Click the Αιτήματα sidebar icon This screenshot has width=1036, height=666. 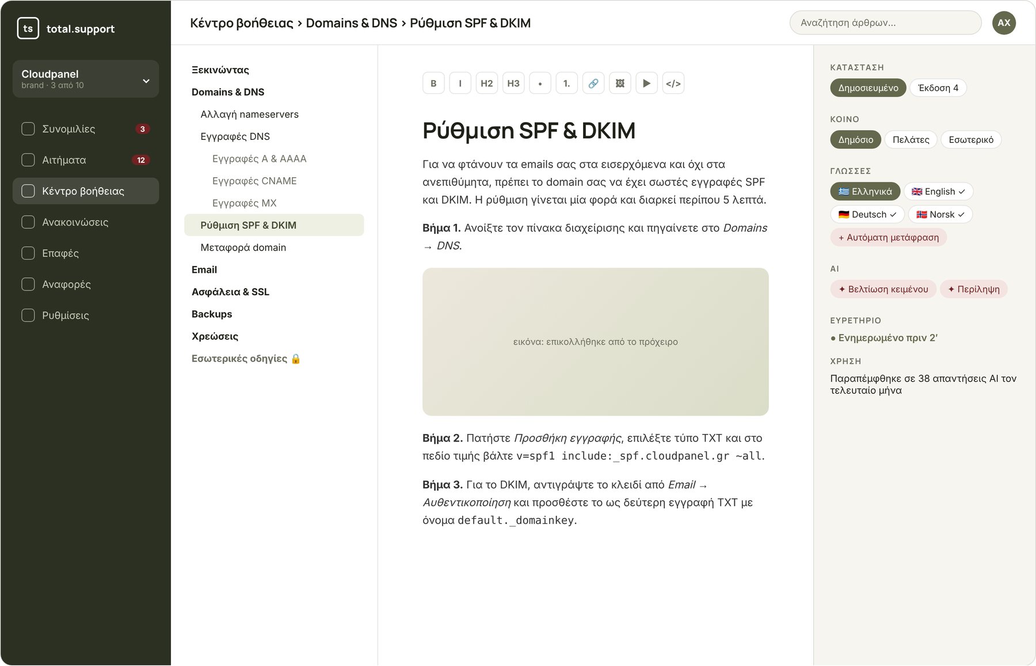(28, 160)
